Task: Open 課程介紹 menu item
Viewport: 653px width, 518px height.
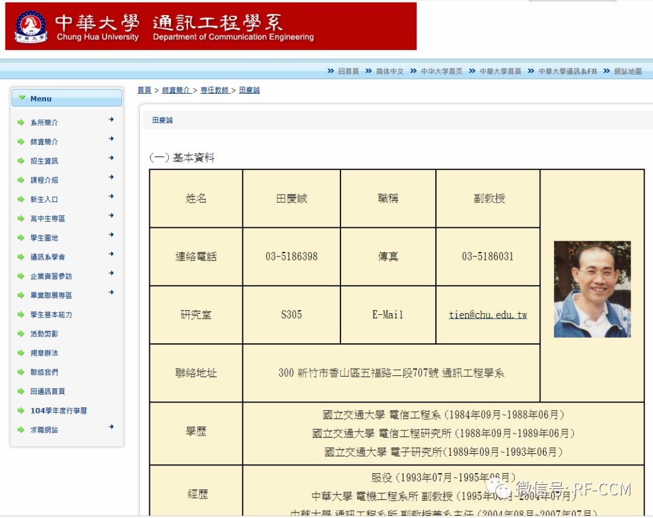Action: [44, 180]
